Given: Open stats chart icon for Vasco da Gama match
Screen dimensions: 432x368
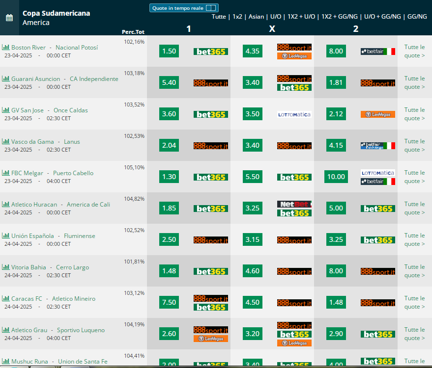Looking at the screenshot, I should 5,142.
